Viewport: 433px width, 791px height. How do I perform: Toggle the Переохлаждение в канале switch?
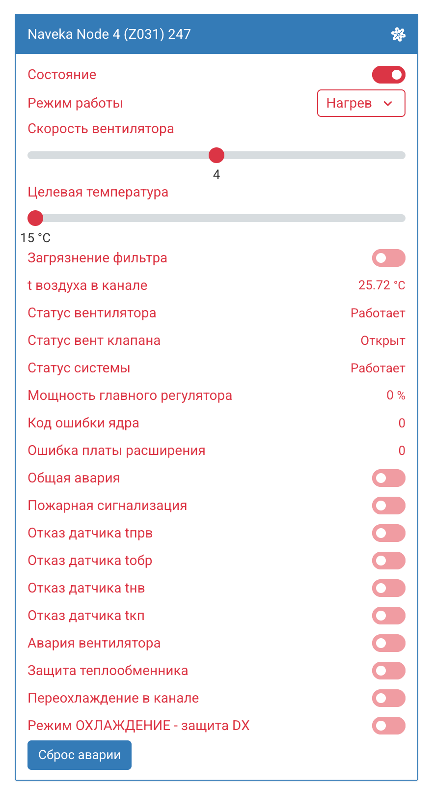coord(389,698)
